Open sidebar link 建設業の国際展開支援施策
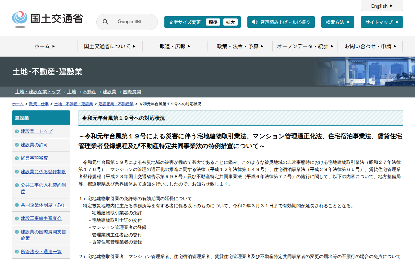Screen dimensions: 415x259 [x=43, y=235]
